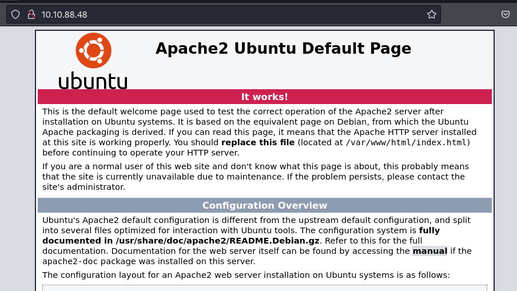This screenshot has height=291, width=517.
Task: Click the bold 'replace this file' text
Action: click(258, 142)
